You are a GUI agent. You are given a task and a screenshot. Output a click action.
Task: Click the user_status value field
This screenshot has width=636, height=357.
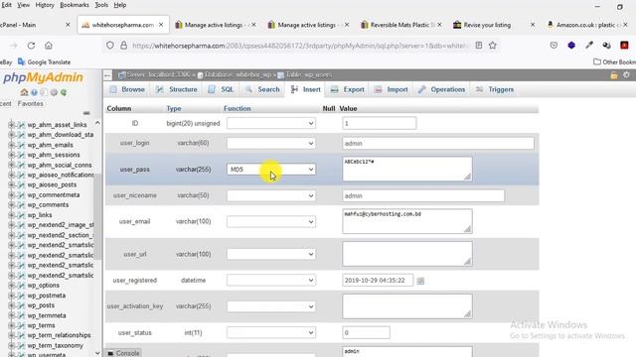[366, 333]
